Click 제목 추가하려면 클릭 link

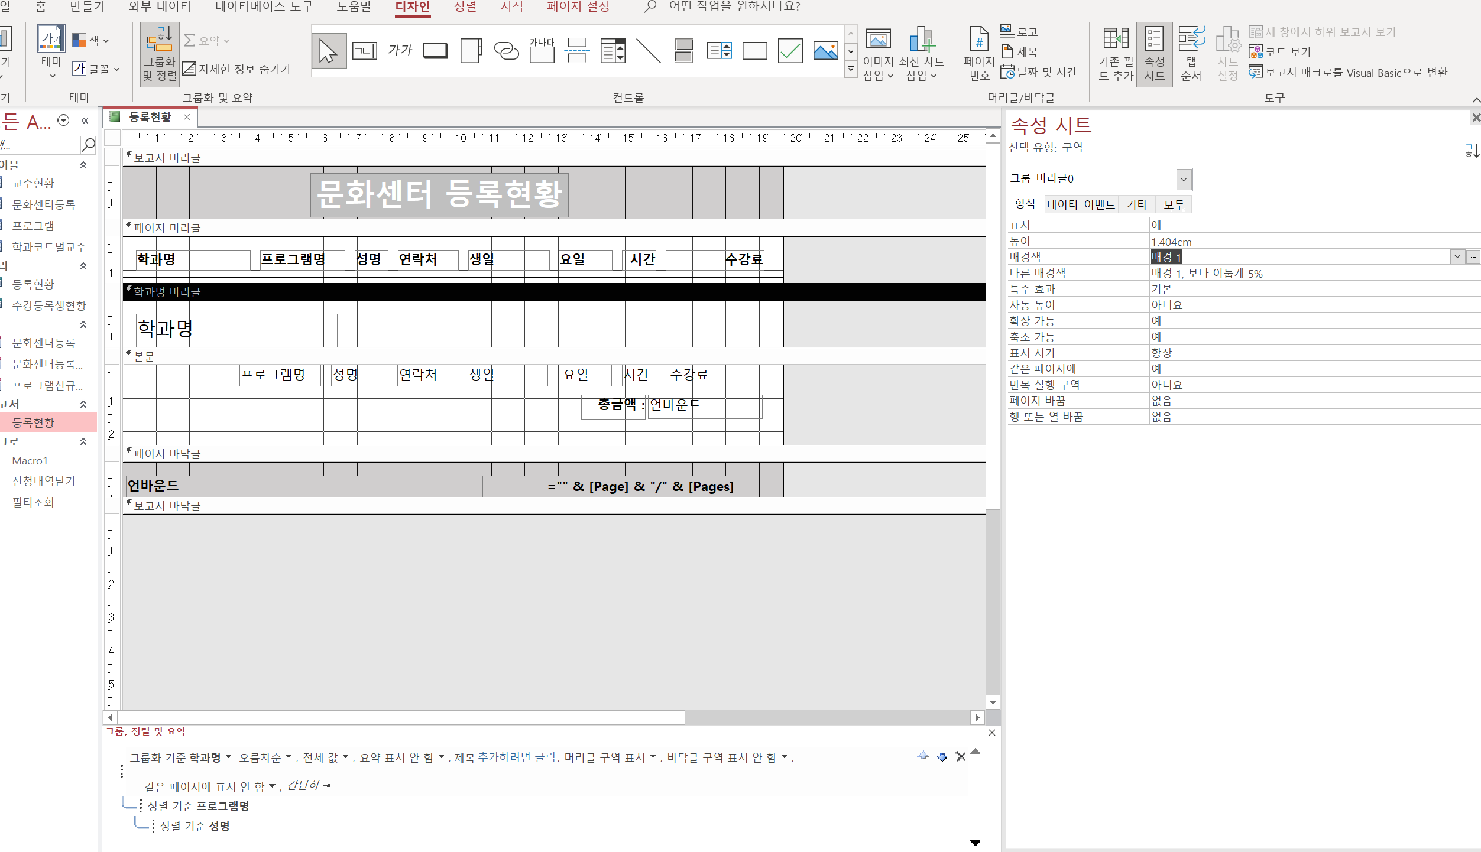point(517,757)
